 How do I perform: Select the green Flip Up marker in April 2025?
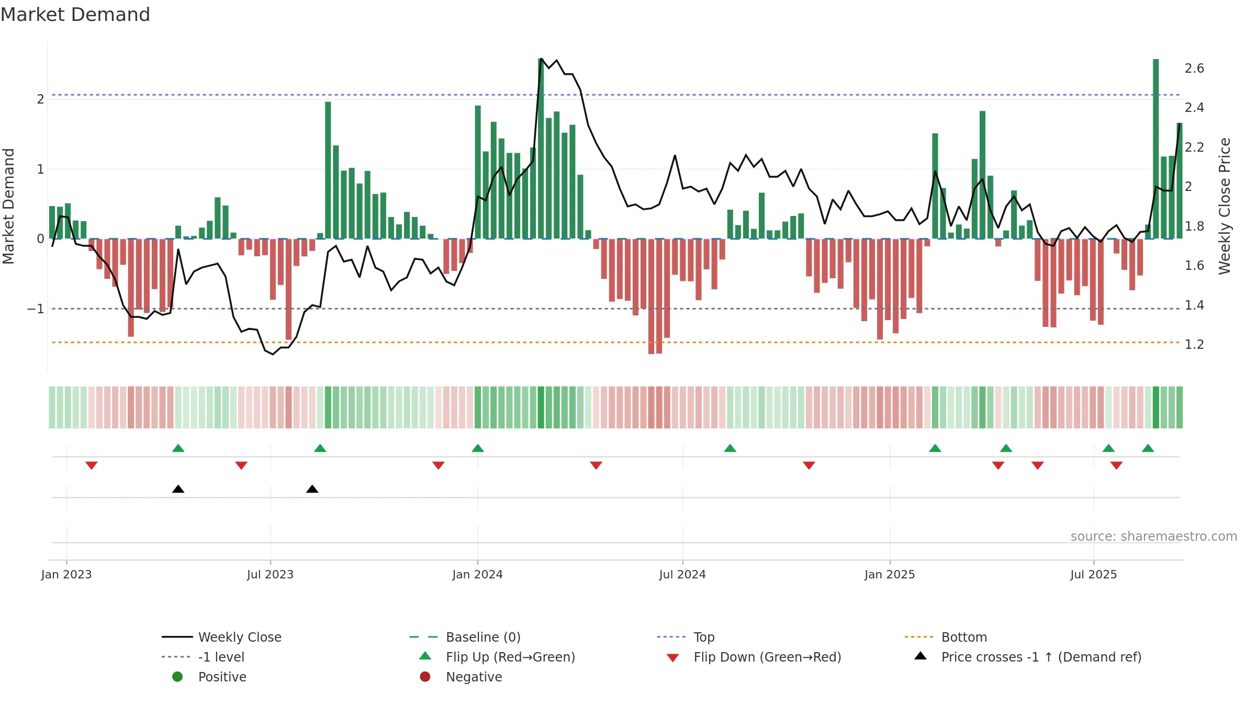point(1006,448)
